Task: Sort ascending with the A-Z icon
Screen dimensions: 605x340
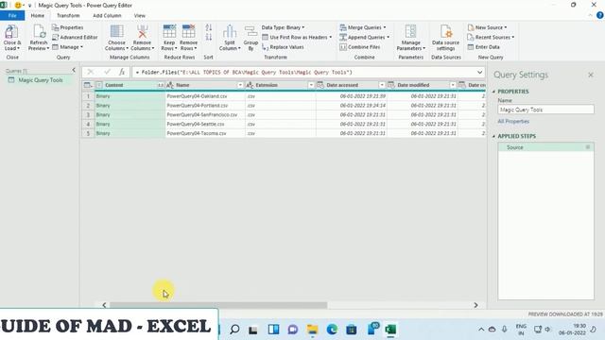Action: point(209,27)
